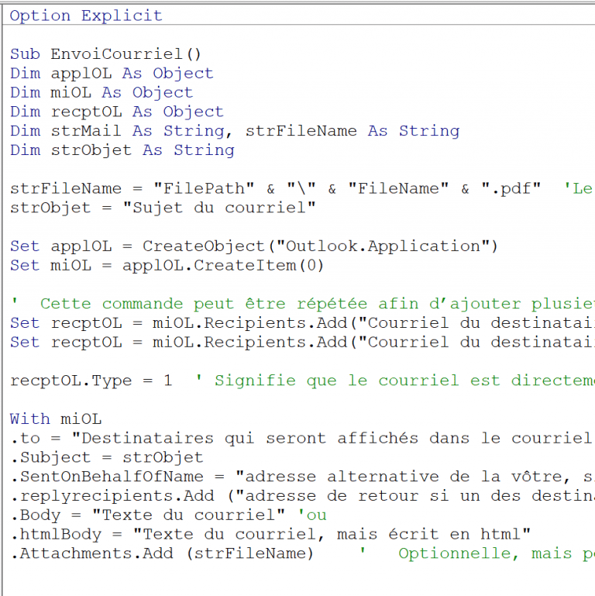Click the "Dim recptOL As Object" declaration

pyautogui.click(x=116, y=112)
